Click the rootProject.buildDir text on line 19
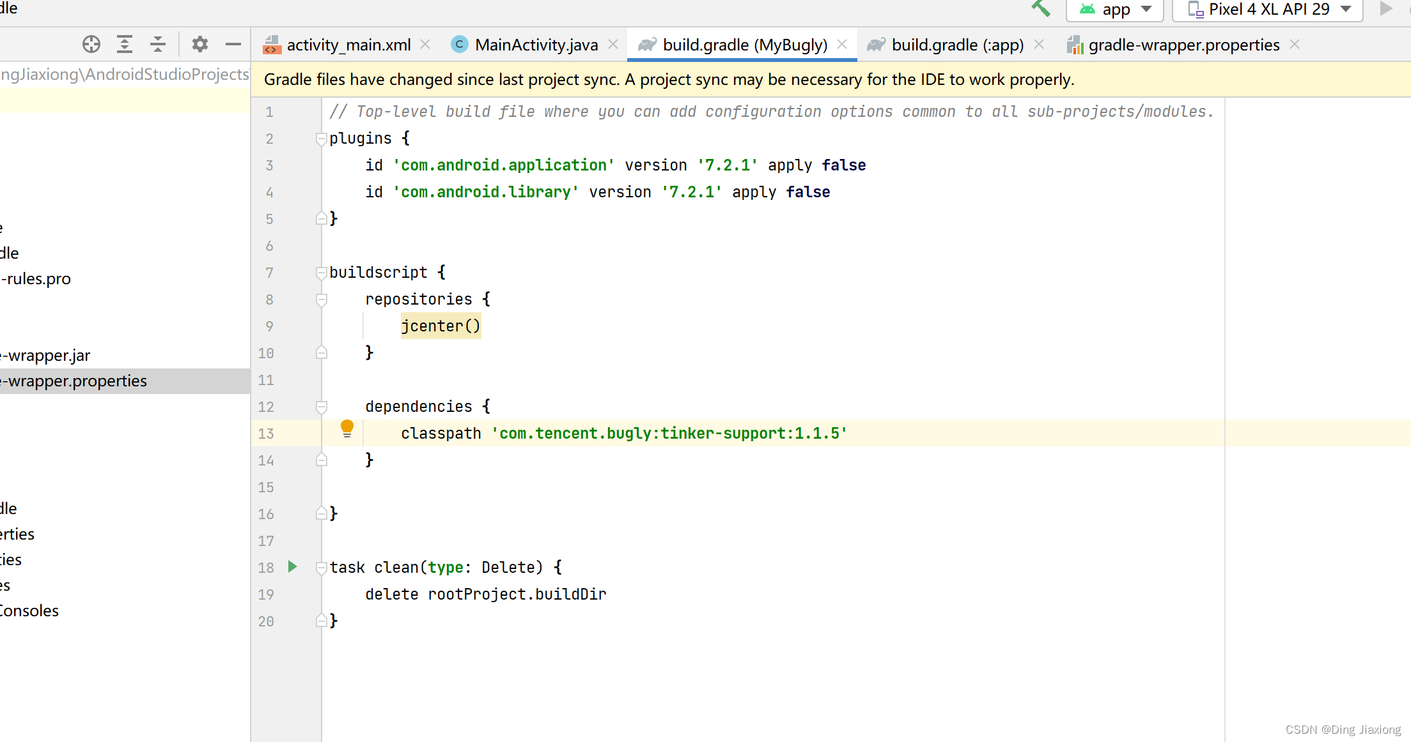 click(x=517, y=594)
